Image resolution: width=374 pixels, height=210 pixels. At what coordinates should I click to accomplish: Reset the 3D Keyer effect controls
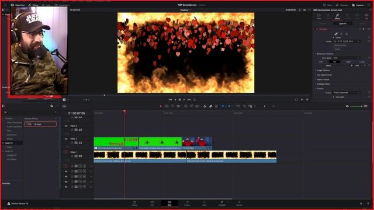[x=369, y=29]
